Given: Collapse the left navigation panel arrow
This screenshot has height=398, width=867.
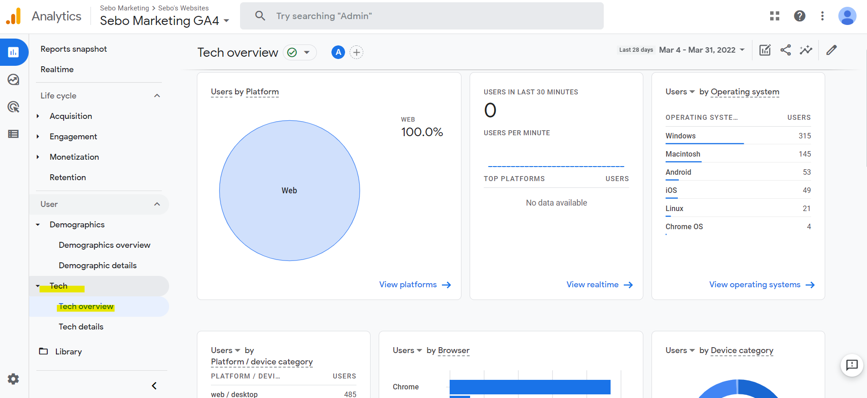Looking at the screenshot, I should [154, 386].
